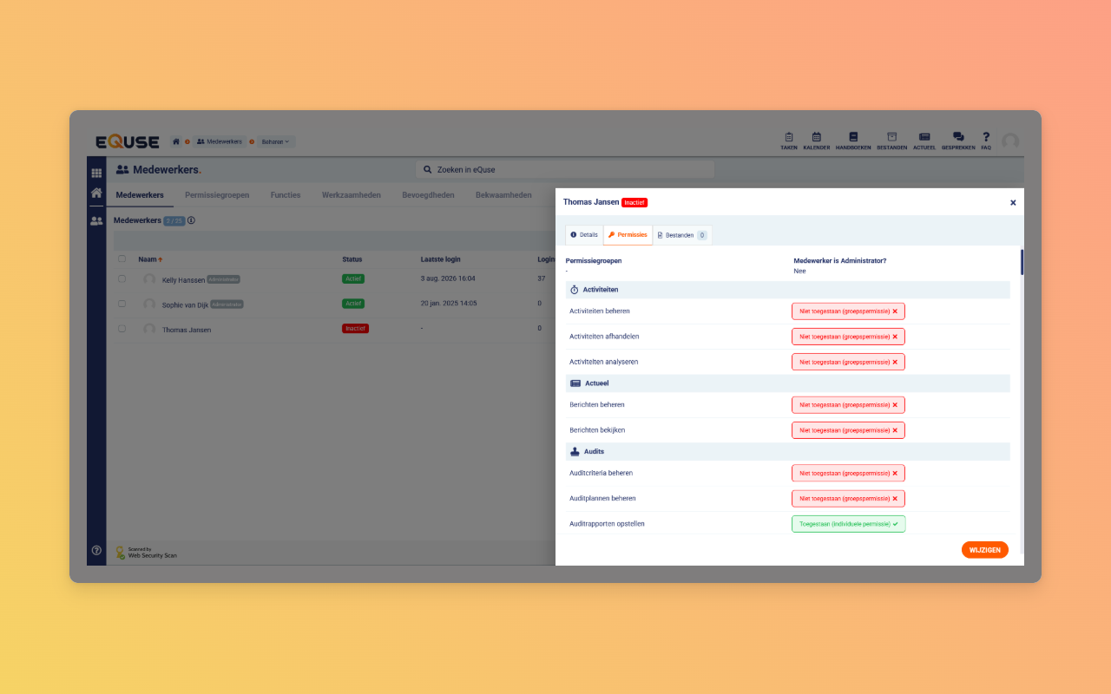Image resolution: width=1111 pixels, height=694 pixels.
Task: Toggle the Activiteiten afhandelen permission badge
Action: 848,336
